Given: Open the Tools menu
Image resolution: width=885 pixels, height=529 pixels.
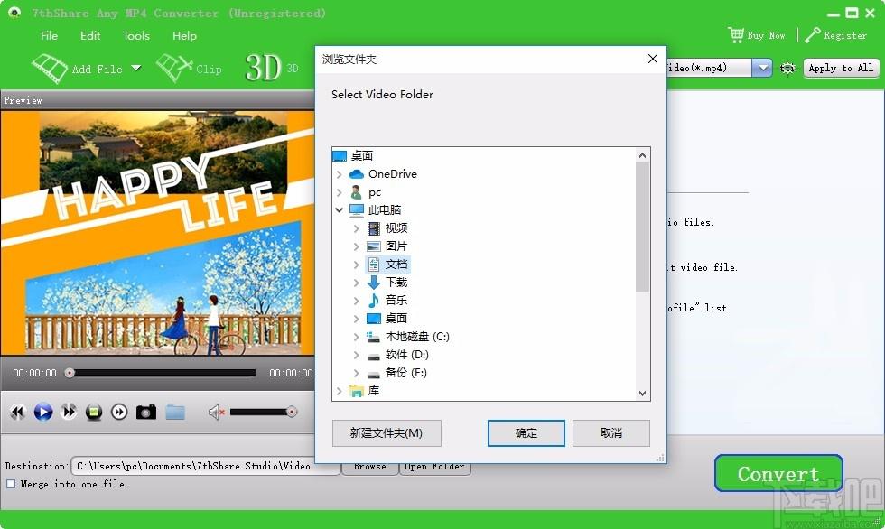Looking at the screenshot, I should click(136, 35).
